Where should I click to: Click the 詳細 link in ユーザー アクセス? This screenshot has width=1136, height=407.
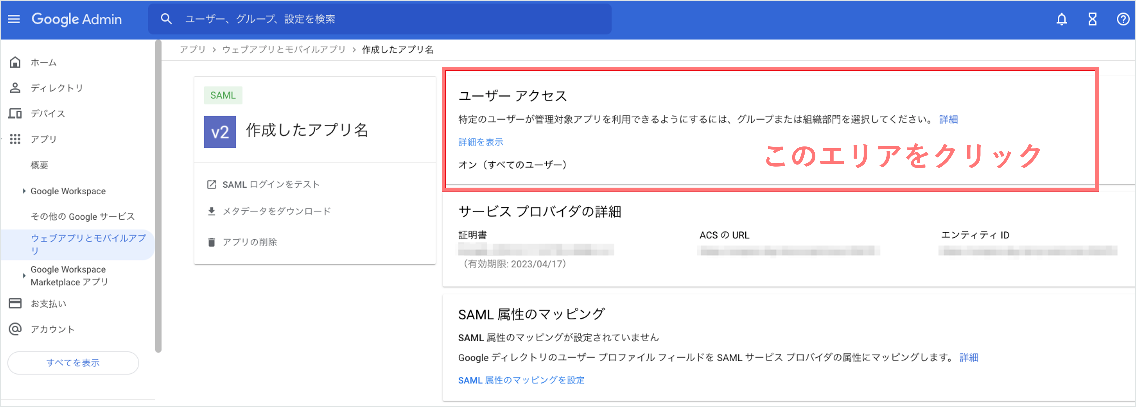[x=948, y=119]
